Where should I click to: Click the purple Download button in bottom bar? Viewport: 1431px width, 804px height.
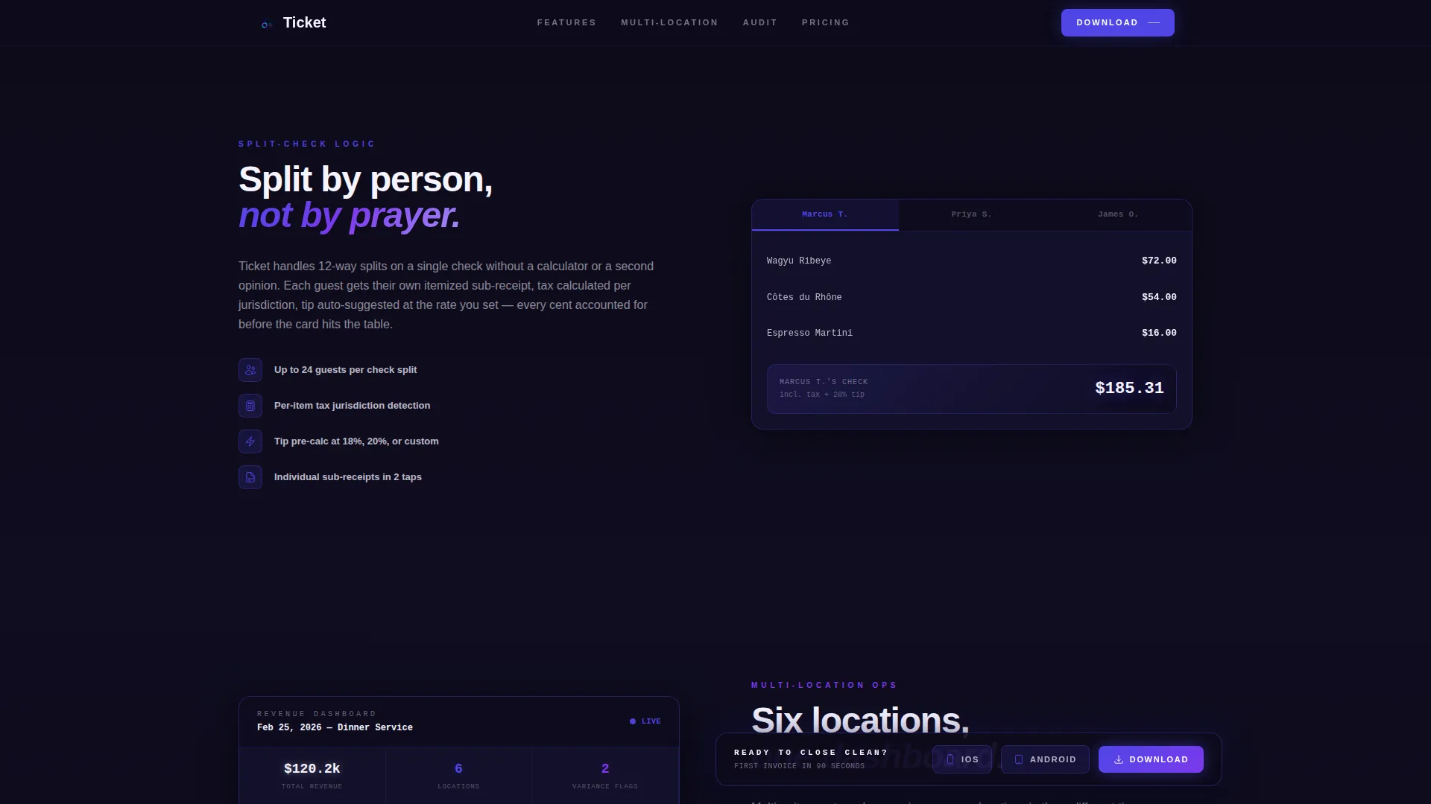[1151, 759]
